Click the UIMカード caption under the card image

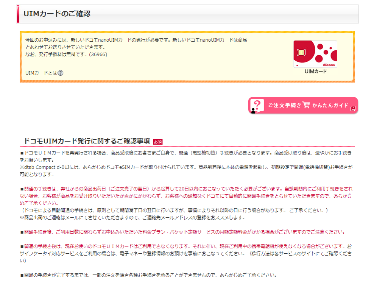pos(316,71)
